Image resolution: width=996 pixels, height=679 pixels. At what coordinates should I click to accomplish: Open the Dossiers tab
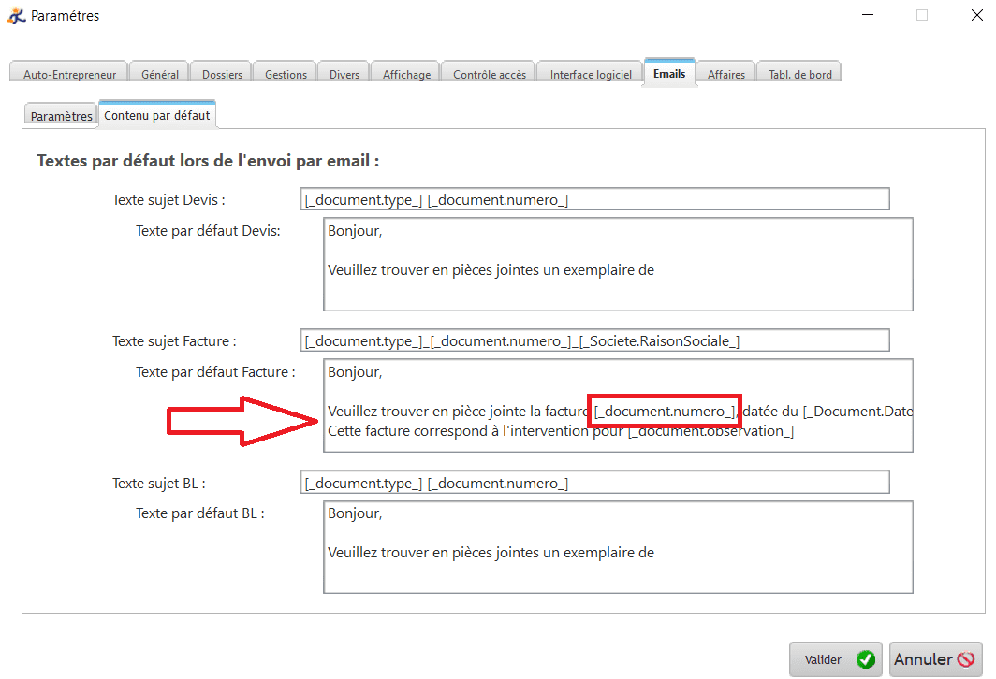(222, 74)
